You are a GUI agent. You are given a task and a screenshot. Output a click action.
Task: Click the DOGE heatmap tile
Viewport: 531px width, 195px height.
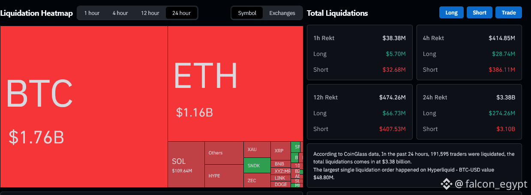coord(280,184)
